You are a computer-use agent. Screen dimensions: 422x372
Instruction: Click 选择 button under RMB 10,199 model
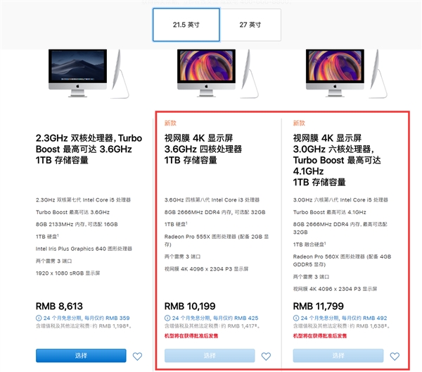(210, 356)
